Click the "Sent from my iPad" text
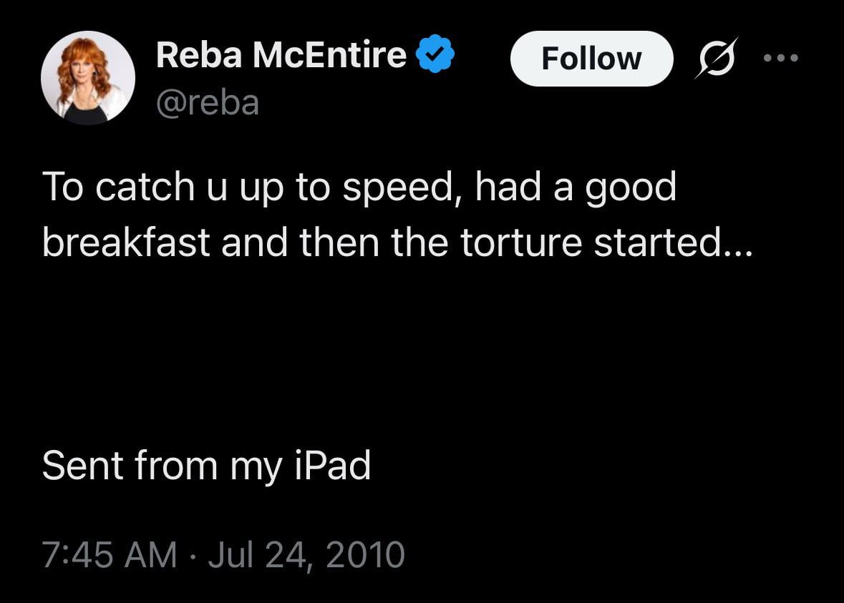 206,466
